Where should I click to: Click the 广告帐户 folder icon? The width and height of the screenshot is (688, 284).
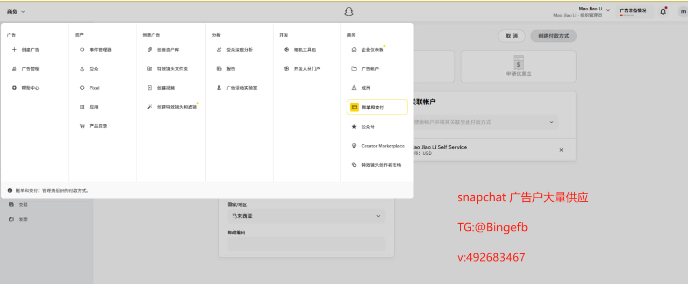pos(354,69)
